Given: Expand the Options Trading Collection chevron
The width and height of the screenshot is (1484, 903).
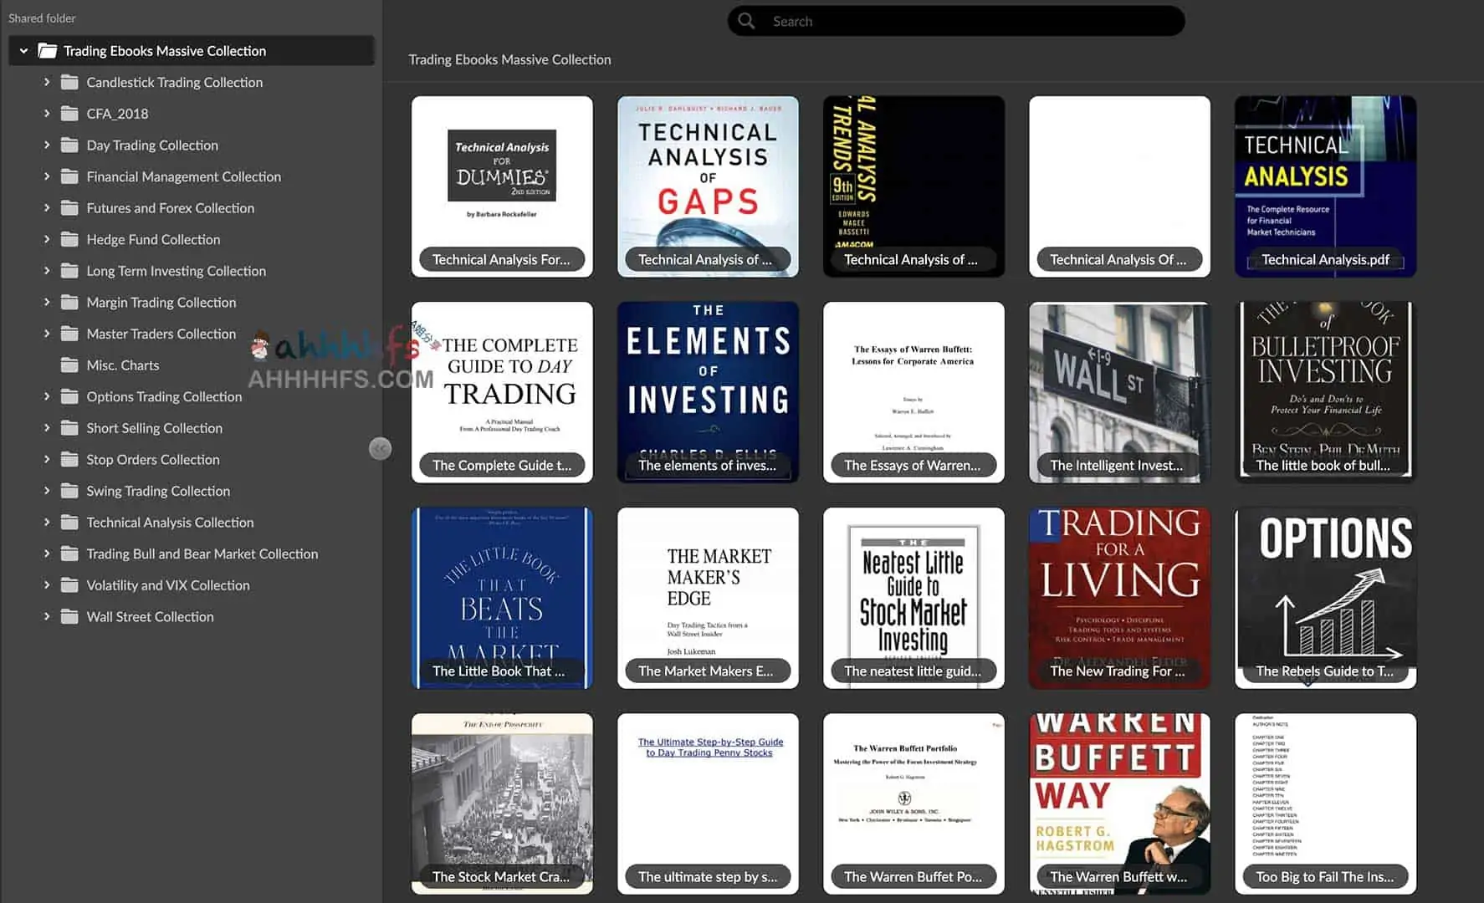Looking at the screenshot, I should pyautogui.click(x=47, y=396).
